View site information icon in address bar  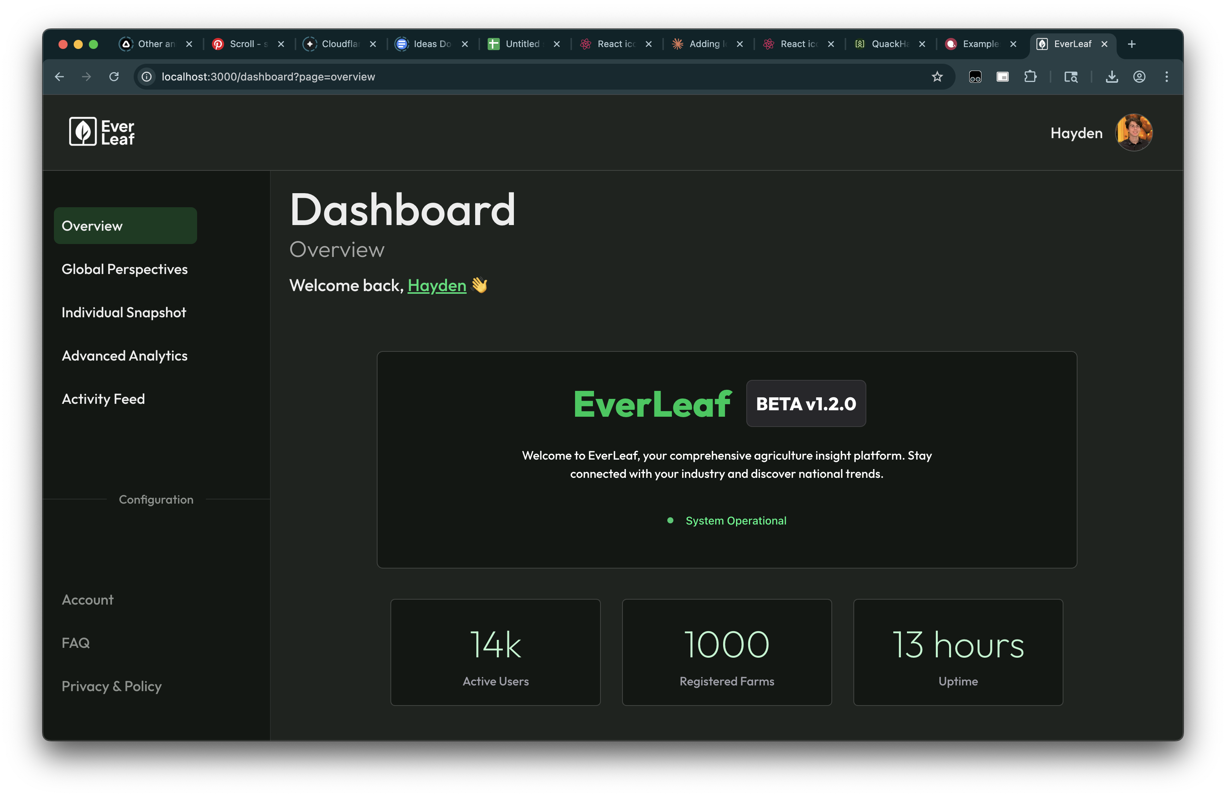coord(147,77)
